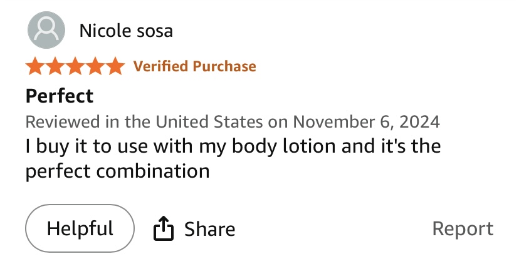Open Nicole sosa's profile name

(x=126, y=30)
